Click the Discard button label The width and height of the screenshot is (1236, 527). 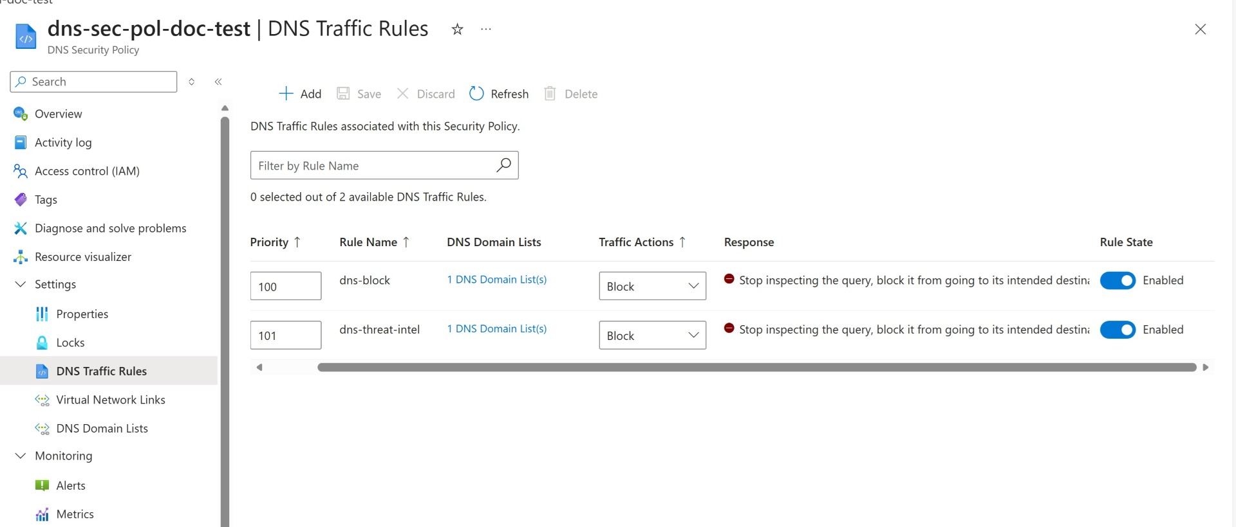pos(436,94)
